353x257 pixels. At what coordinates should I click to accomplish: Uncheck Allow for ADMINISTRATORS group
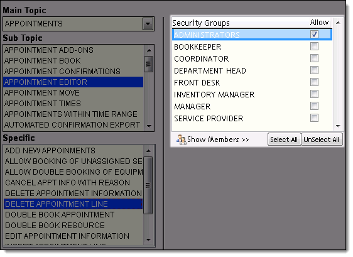[314, 34]
